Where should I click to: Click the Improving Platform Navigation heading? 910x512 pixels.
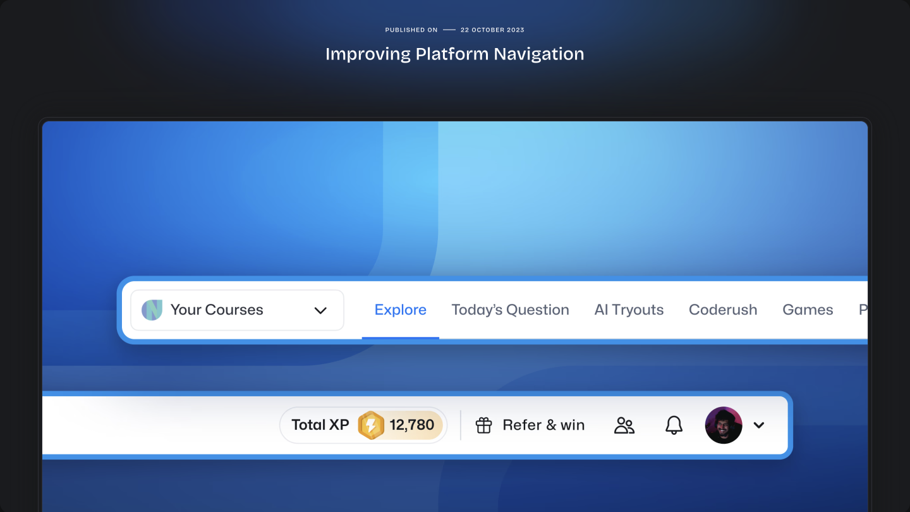(454, 54)
